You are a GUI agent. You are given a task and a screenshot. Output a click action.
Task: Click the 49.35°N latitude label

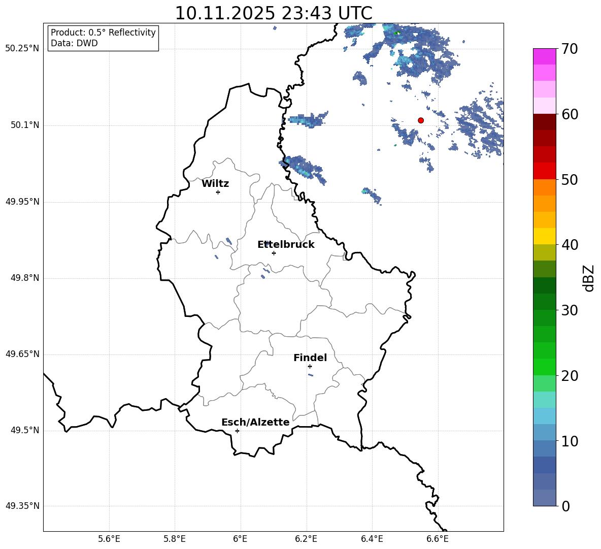pyautogui.click(x=22, y=506)
